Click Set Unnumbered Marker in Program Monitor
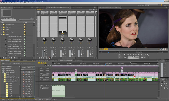This screenshot has height=101, width=169. [125, 55]
